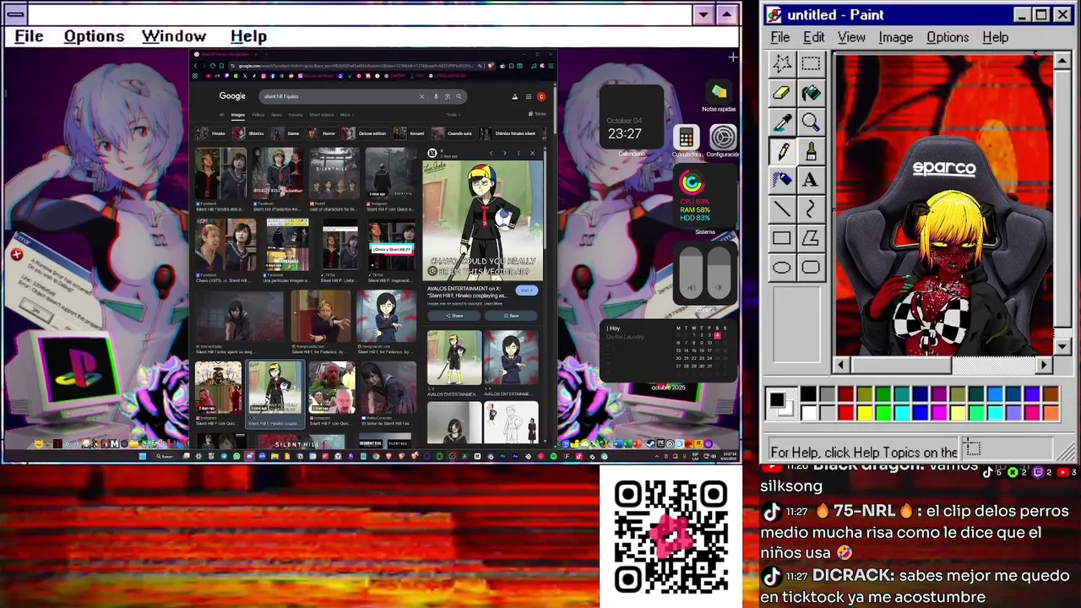This screenshot has width=1081, height=608.
Task: Pick the black color swatch in Paint palette
Action: 808,394
